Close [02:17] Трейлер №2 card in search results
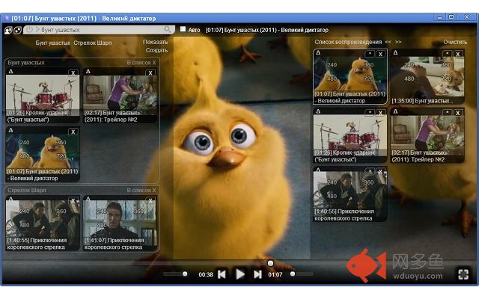This screenshot has width=479, height=299. [150, 73]
